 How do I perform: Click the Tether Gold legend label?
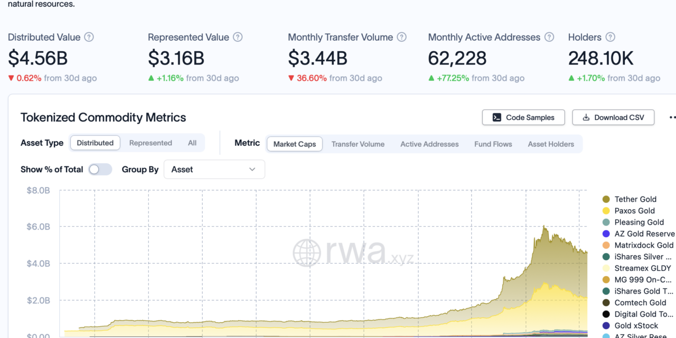coord(635,199)
